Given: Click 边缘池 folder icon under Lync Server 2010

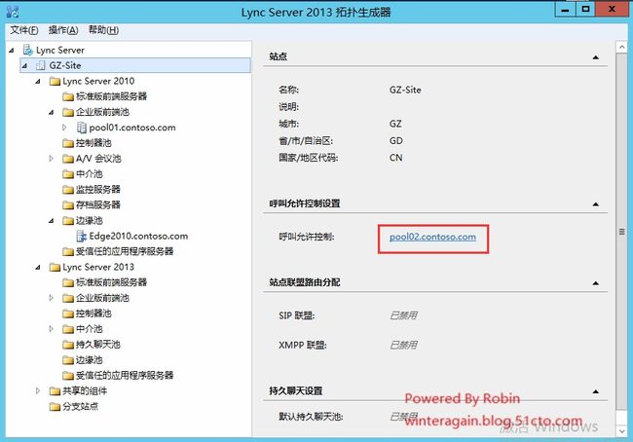Looking at the screenshot, I should [68, 221].
